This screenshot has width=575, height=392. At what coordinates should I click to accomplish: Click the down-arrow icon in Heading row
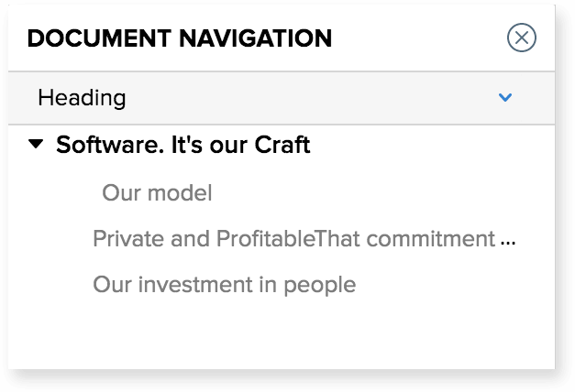coord(504,97)
